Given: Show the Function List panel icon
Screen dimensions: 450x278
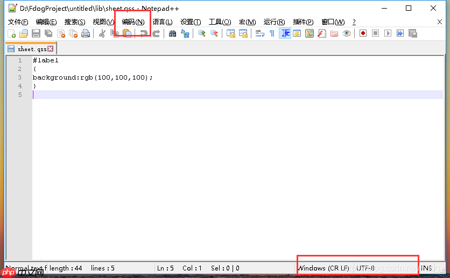Looking at the screenshot, I should click(322, 33).
